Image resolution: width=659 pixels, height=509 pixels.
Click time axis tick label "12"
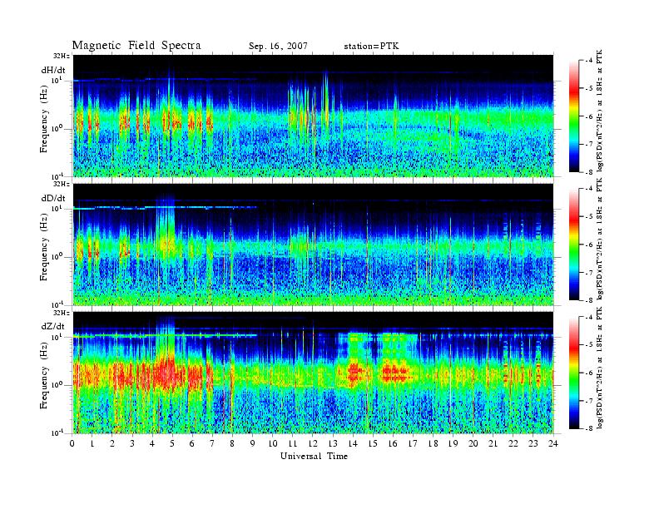313,443
